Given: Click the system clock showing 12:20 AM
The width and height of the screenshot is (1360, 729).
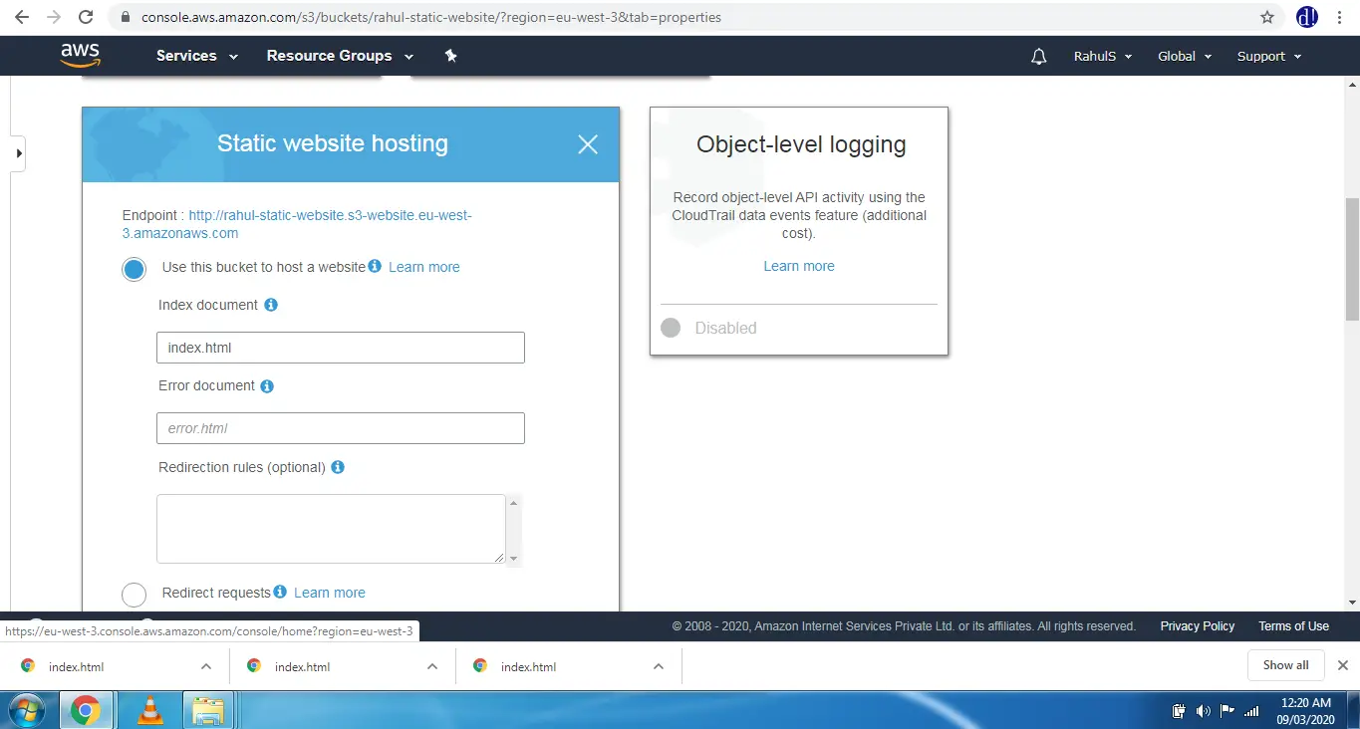Looking at the screenshot, I should 1305,710.
